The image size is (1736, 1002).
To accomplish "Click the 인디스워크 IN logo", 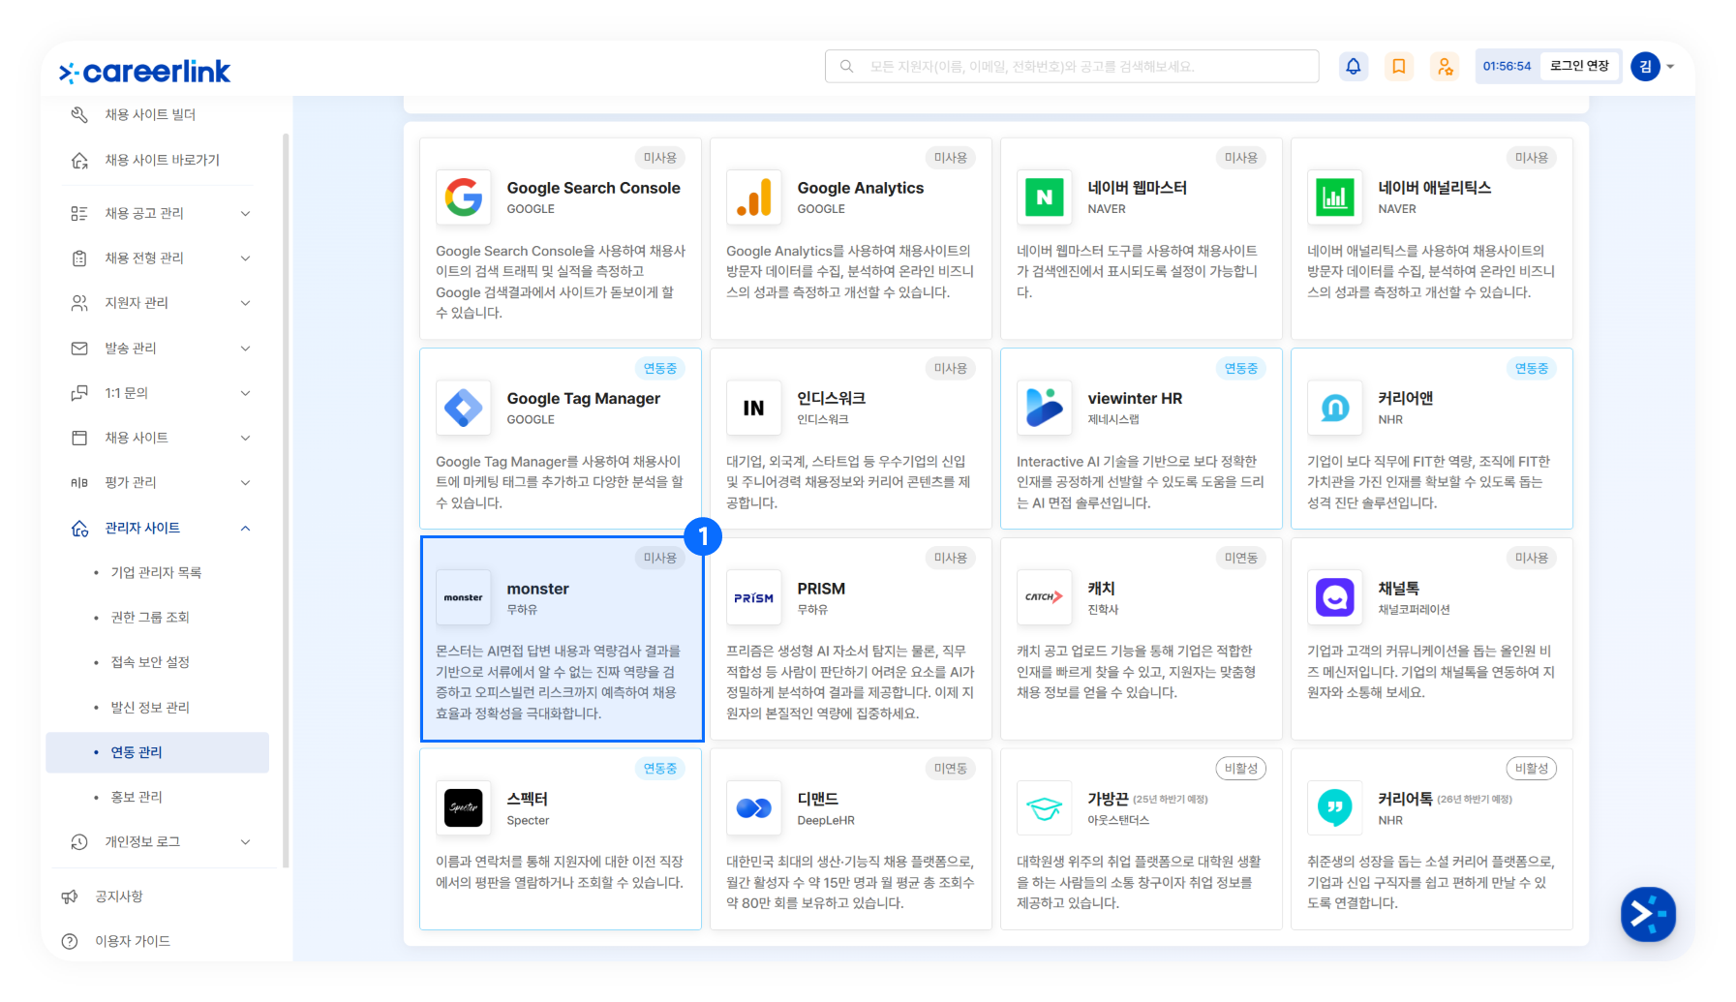I will coord(754,408).
